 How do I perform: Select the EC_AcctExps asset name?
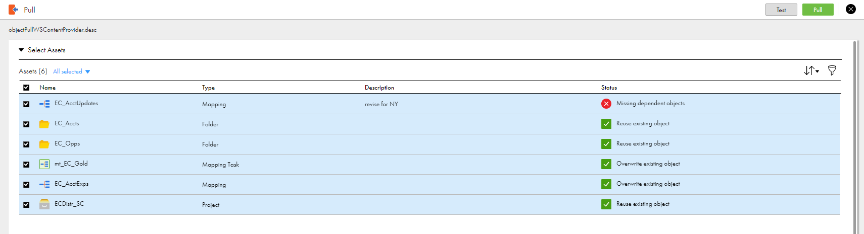click(71, 184)
